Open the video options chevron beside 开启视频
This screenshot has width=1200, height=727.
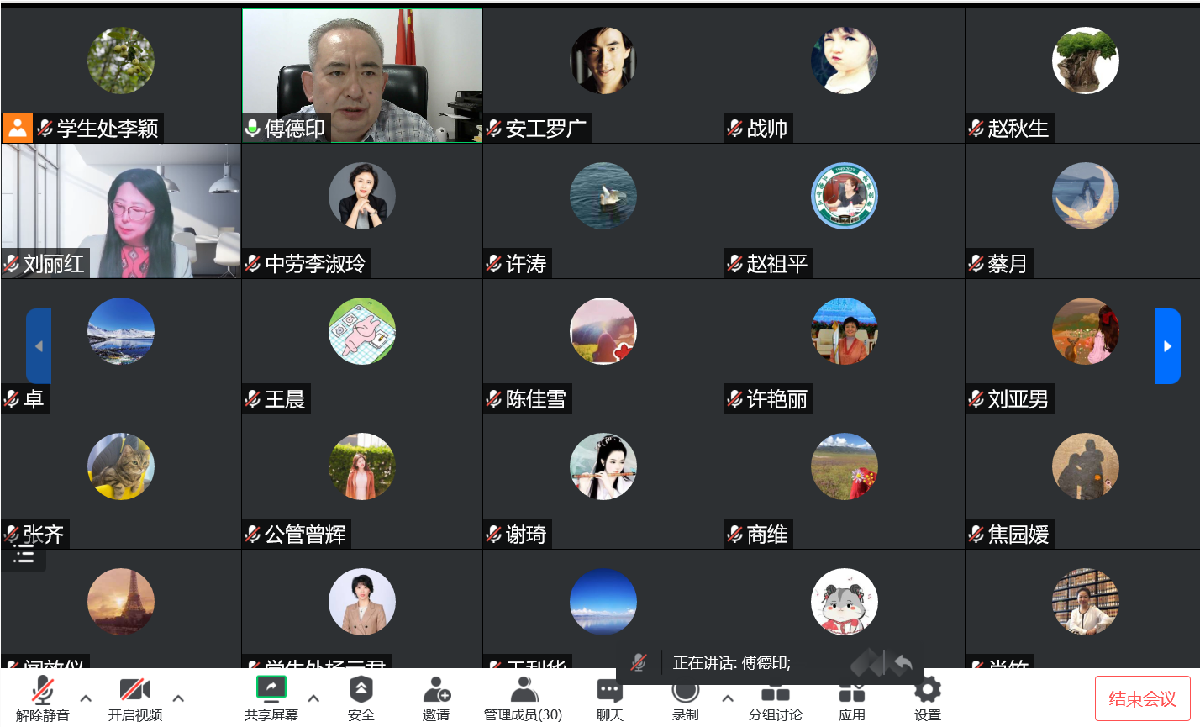(x=178, y=698)
